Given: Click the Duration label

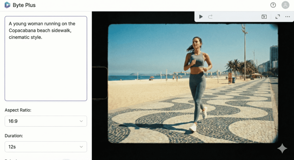Looking at the screenshot, I should [x=14, y=136].
